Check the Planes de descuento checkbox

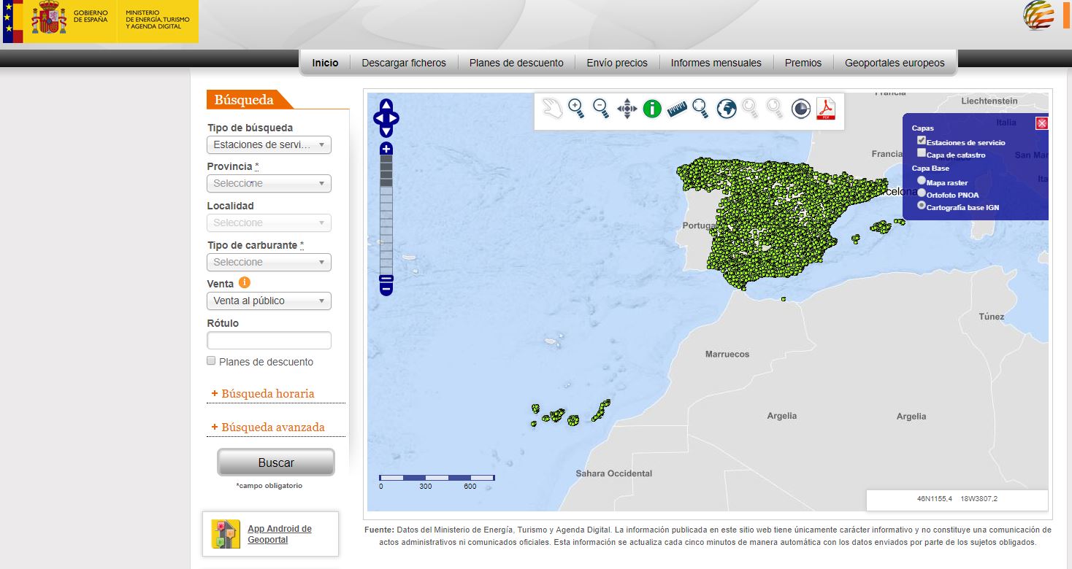click(x=211, y=361)
